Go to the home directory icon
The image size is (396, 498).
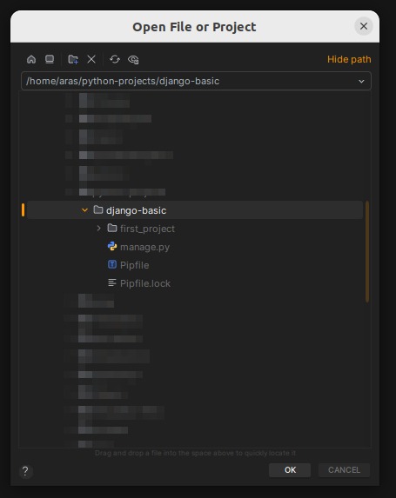(31, 59)
